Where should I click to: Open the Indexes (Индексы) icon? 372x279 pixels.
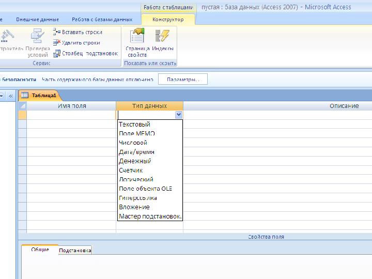(x=163, y=36)
